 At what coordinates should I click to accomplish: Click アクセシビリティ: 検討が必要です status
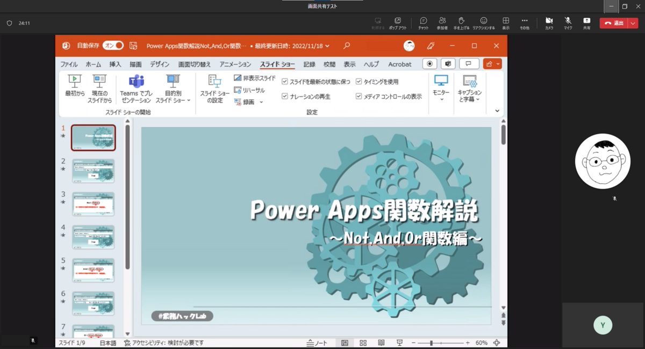pyautogui.click(x=164, y=343)
